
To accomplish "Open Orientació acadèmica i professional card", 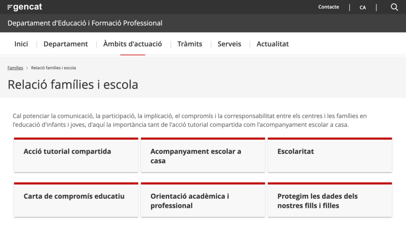I will click(203, 201).
